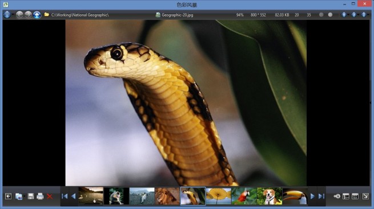Viewport: 374px width, 209px height.
Task: Save the image with the floppy disk icon
Action: tap(30, 196)
